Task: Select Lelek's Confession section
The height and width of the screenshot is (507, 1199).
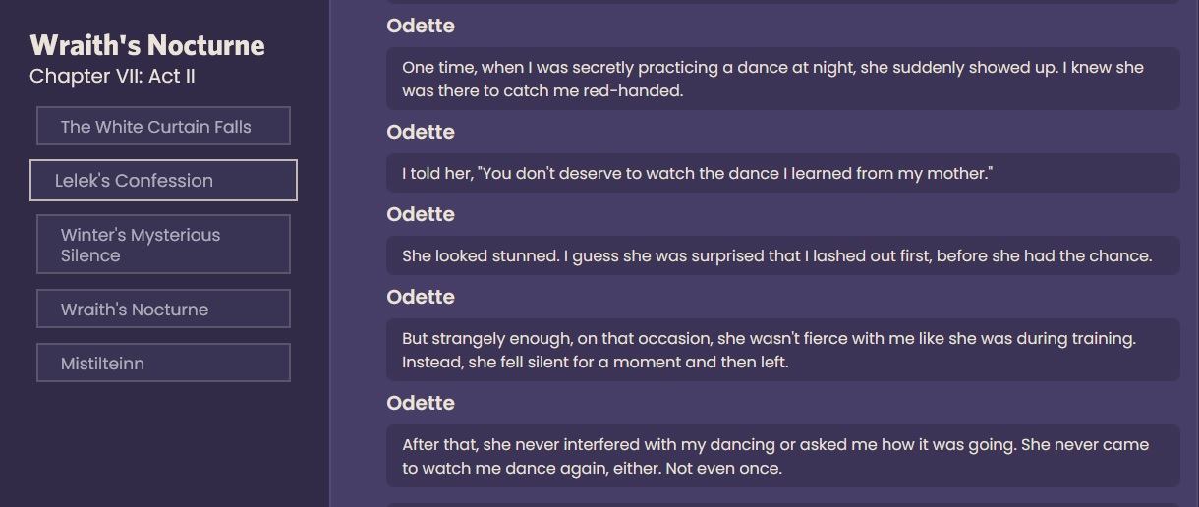Action: pos(163,180)
